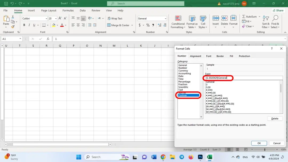Select Align Right icon
Screen dimensions: 288x162
tap(83, 25)
